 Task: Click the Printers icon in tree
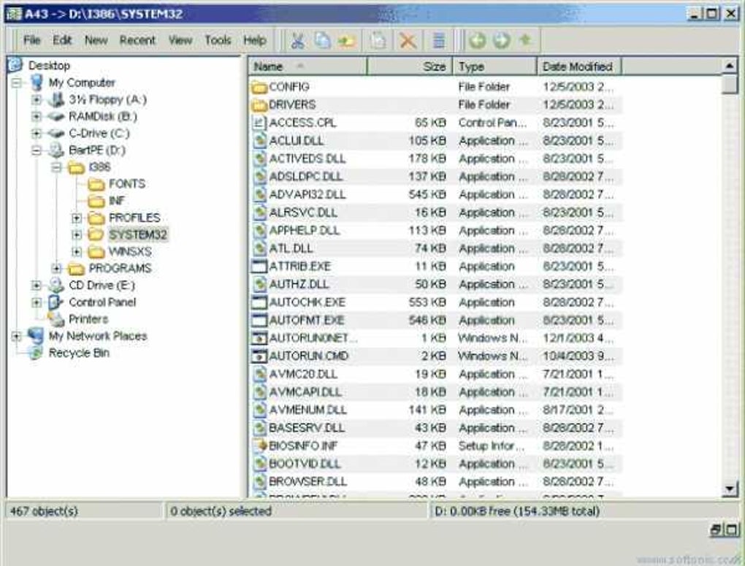[56, 319]
